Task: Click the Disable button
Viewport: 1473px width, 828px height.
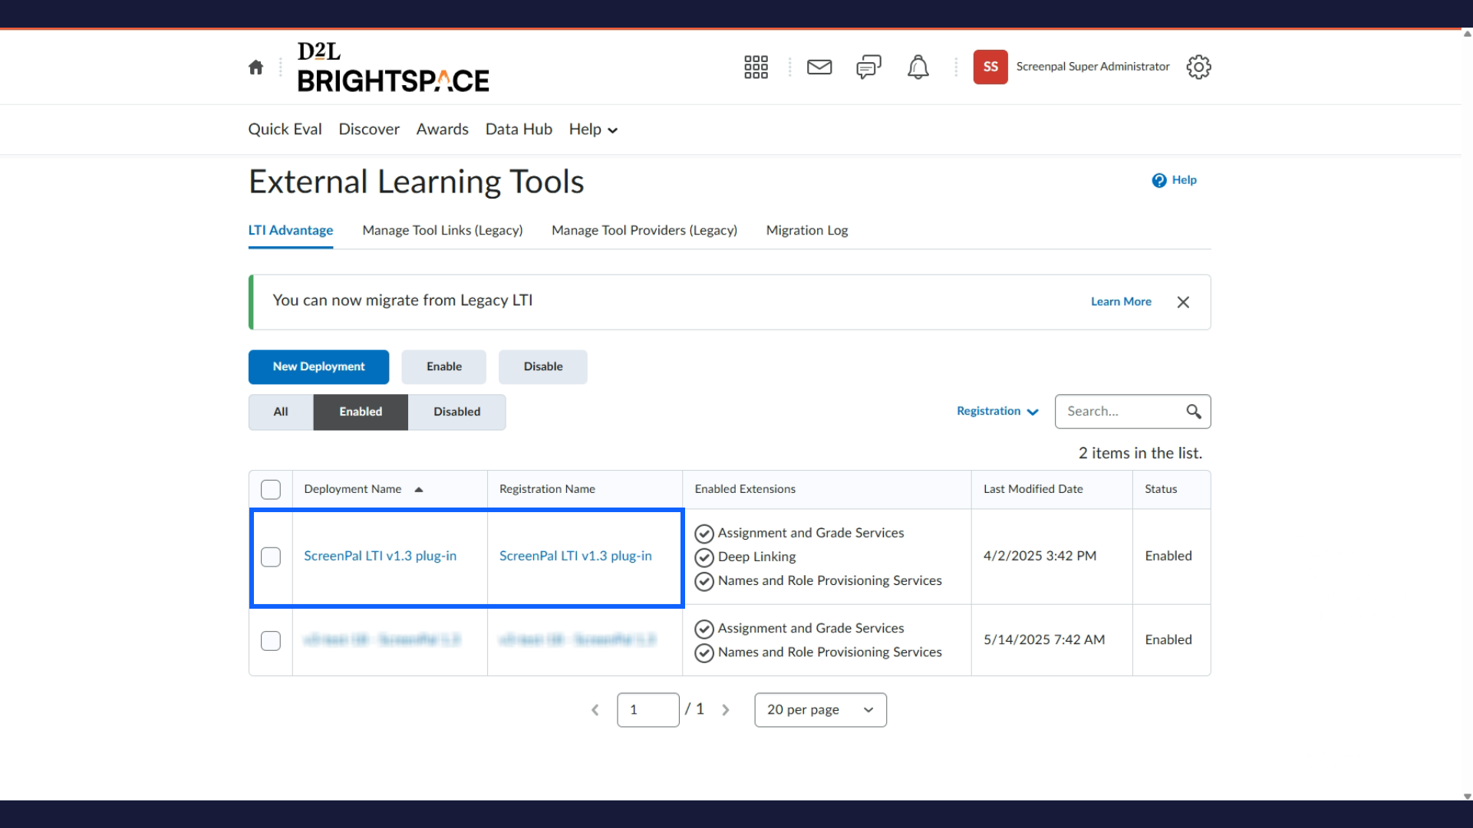Action: pyautogui.click(x=543, y=367)
